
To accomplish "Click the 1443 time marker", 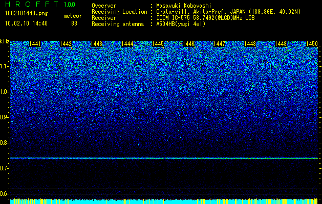I will pos(97,44).
